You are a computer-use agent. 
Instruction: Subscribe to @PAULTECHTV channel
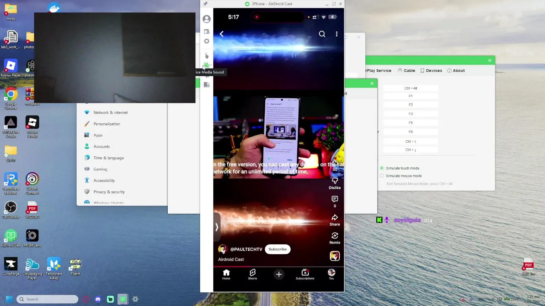point(278,249)
